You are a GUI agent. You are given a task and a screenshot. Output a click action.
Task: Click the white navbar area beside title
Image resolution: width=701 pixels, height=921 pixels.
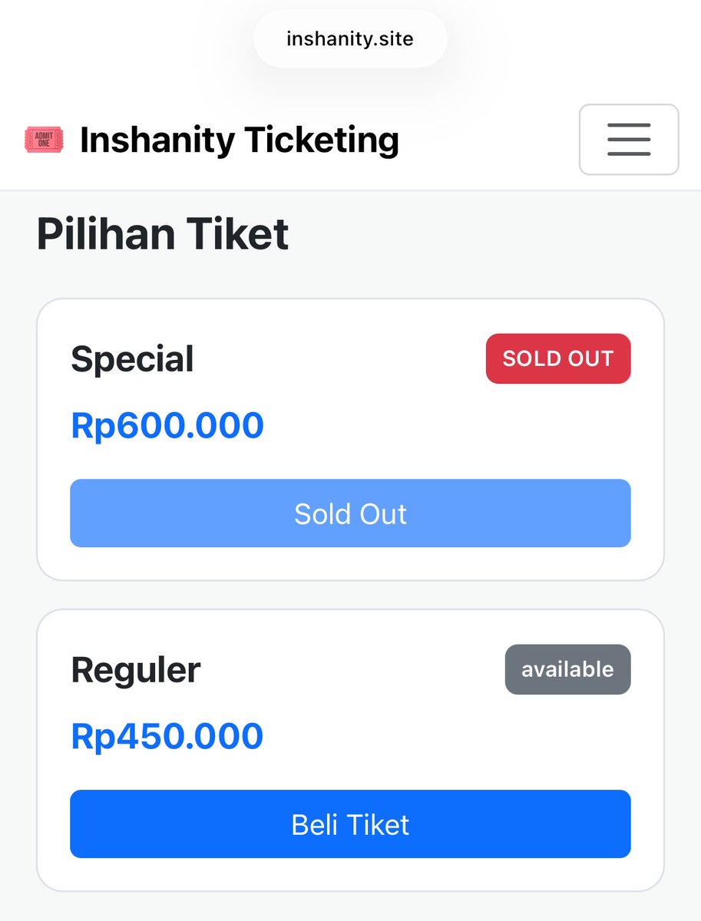coord(489,140)
